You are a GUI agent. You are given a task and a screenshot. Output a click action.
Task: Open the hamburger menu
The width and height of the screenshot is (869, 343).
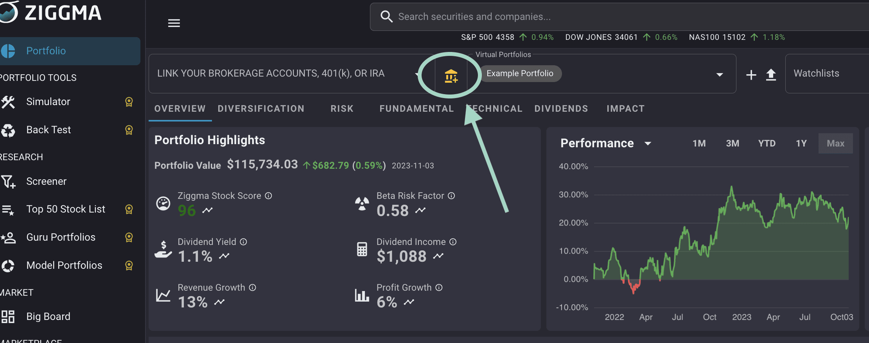(174, 23)
